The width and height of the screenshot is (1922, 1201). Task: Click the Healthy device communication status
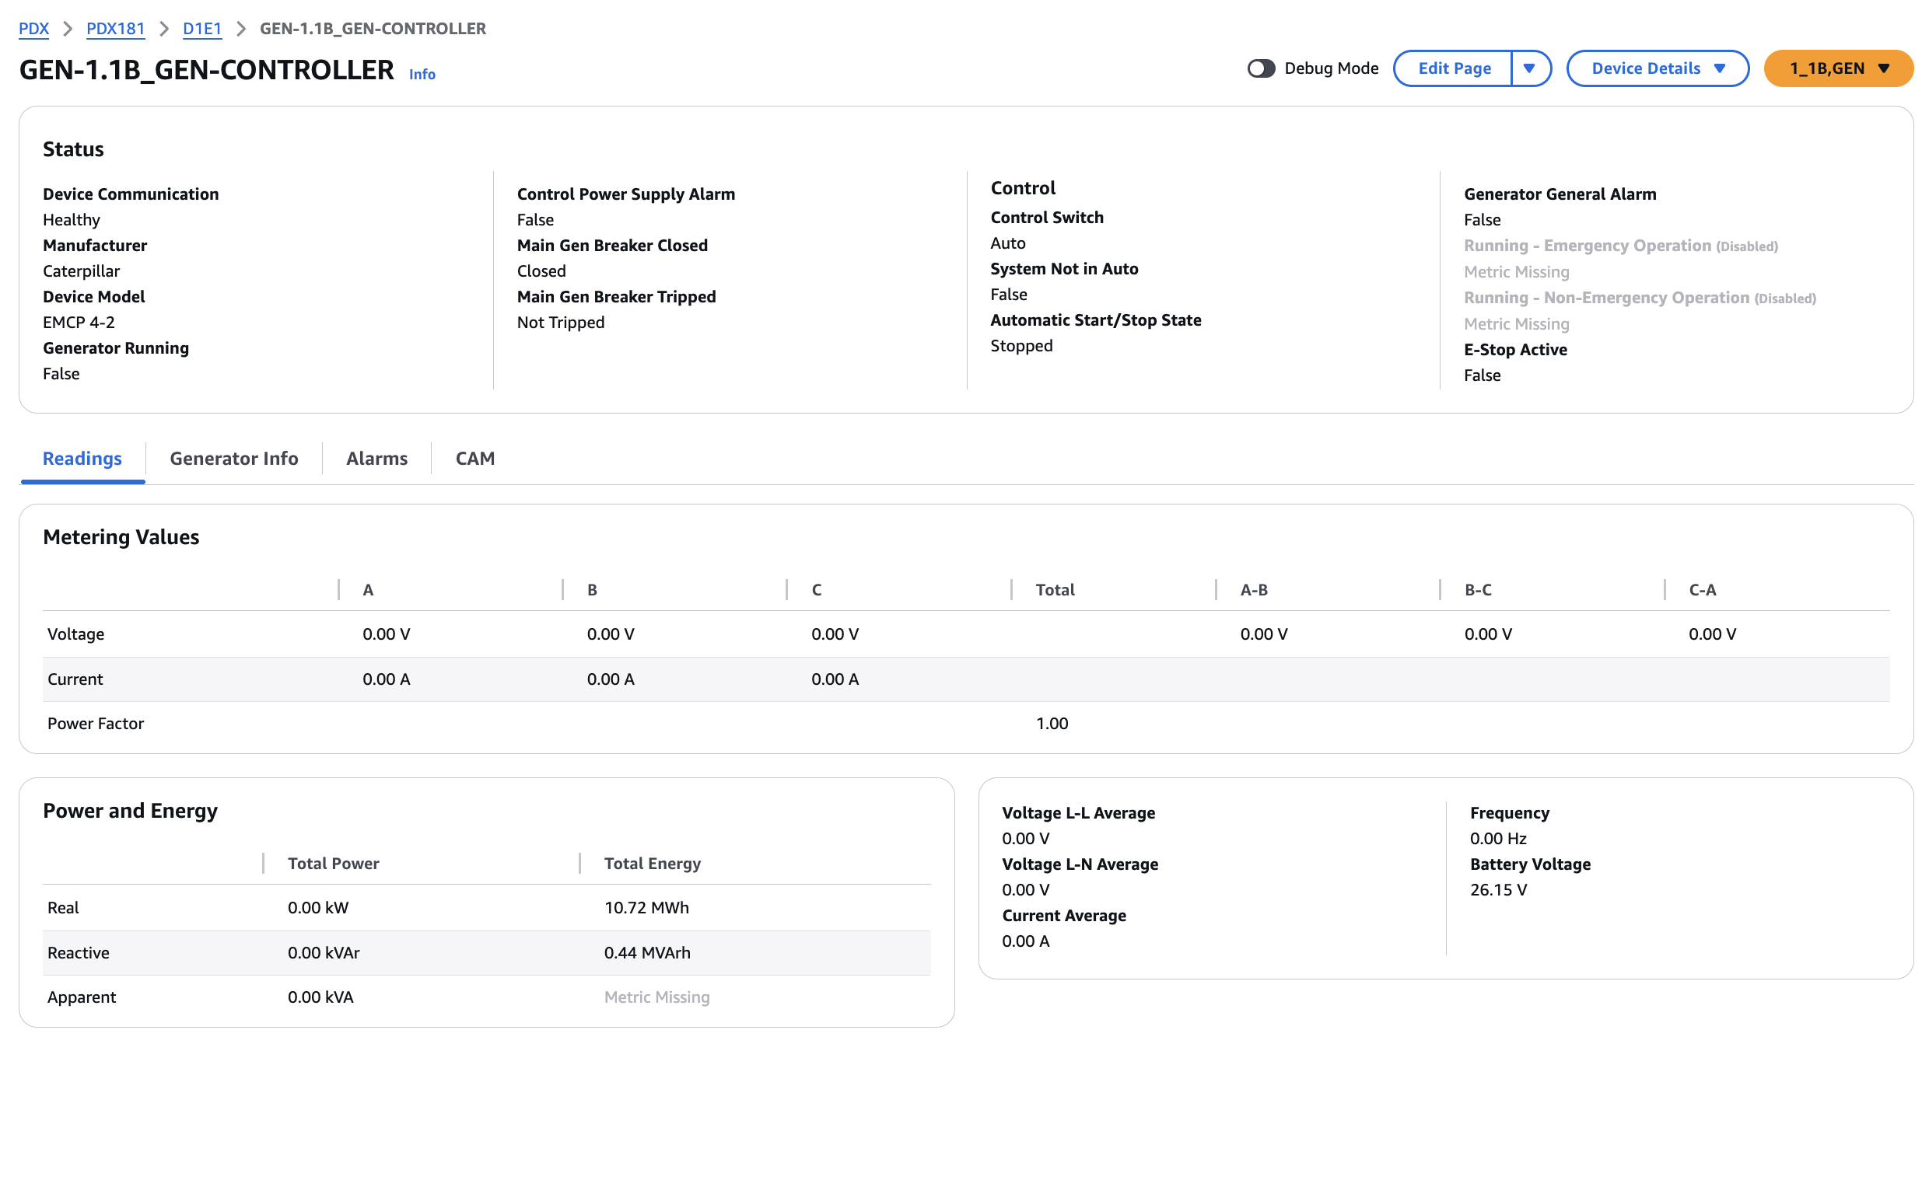pos(71,219)
